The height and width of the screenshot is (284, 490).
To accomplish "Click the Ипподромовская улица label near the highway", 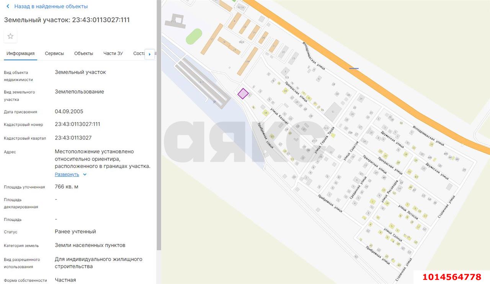I will pos(314,56).
